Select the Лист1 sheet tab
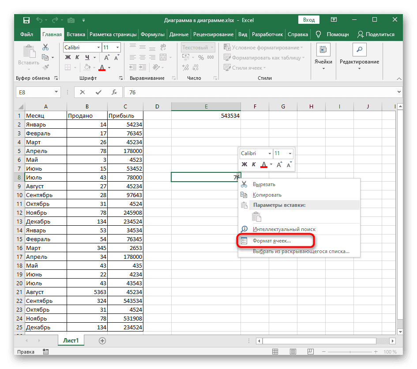Viewport: 417px width, 369px height. 71,340
